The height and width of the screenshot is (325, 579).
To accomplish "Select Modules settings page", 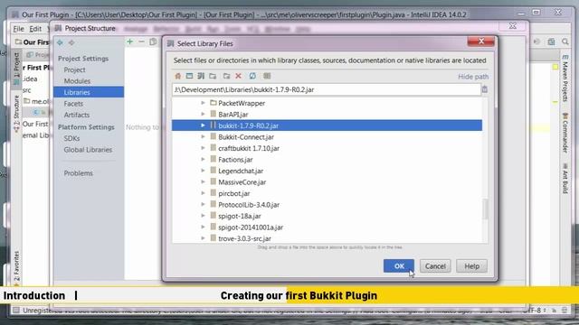I will click(x=77, y=81).
